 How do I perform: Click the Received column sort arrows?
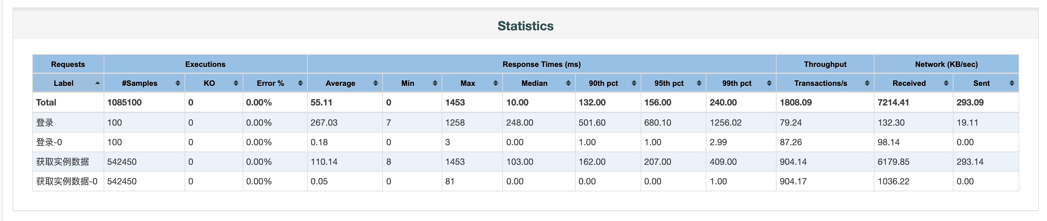946,83
